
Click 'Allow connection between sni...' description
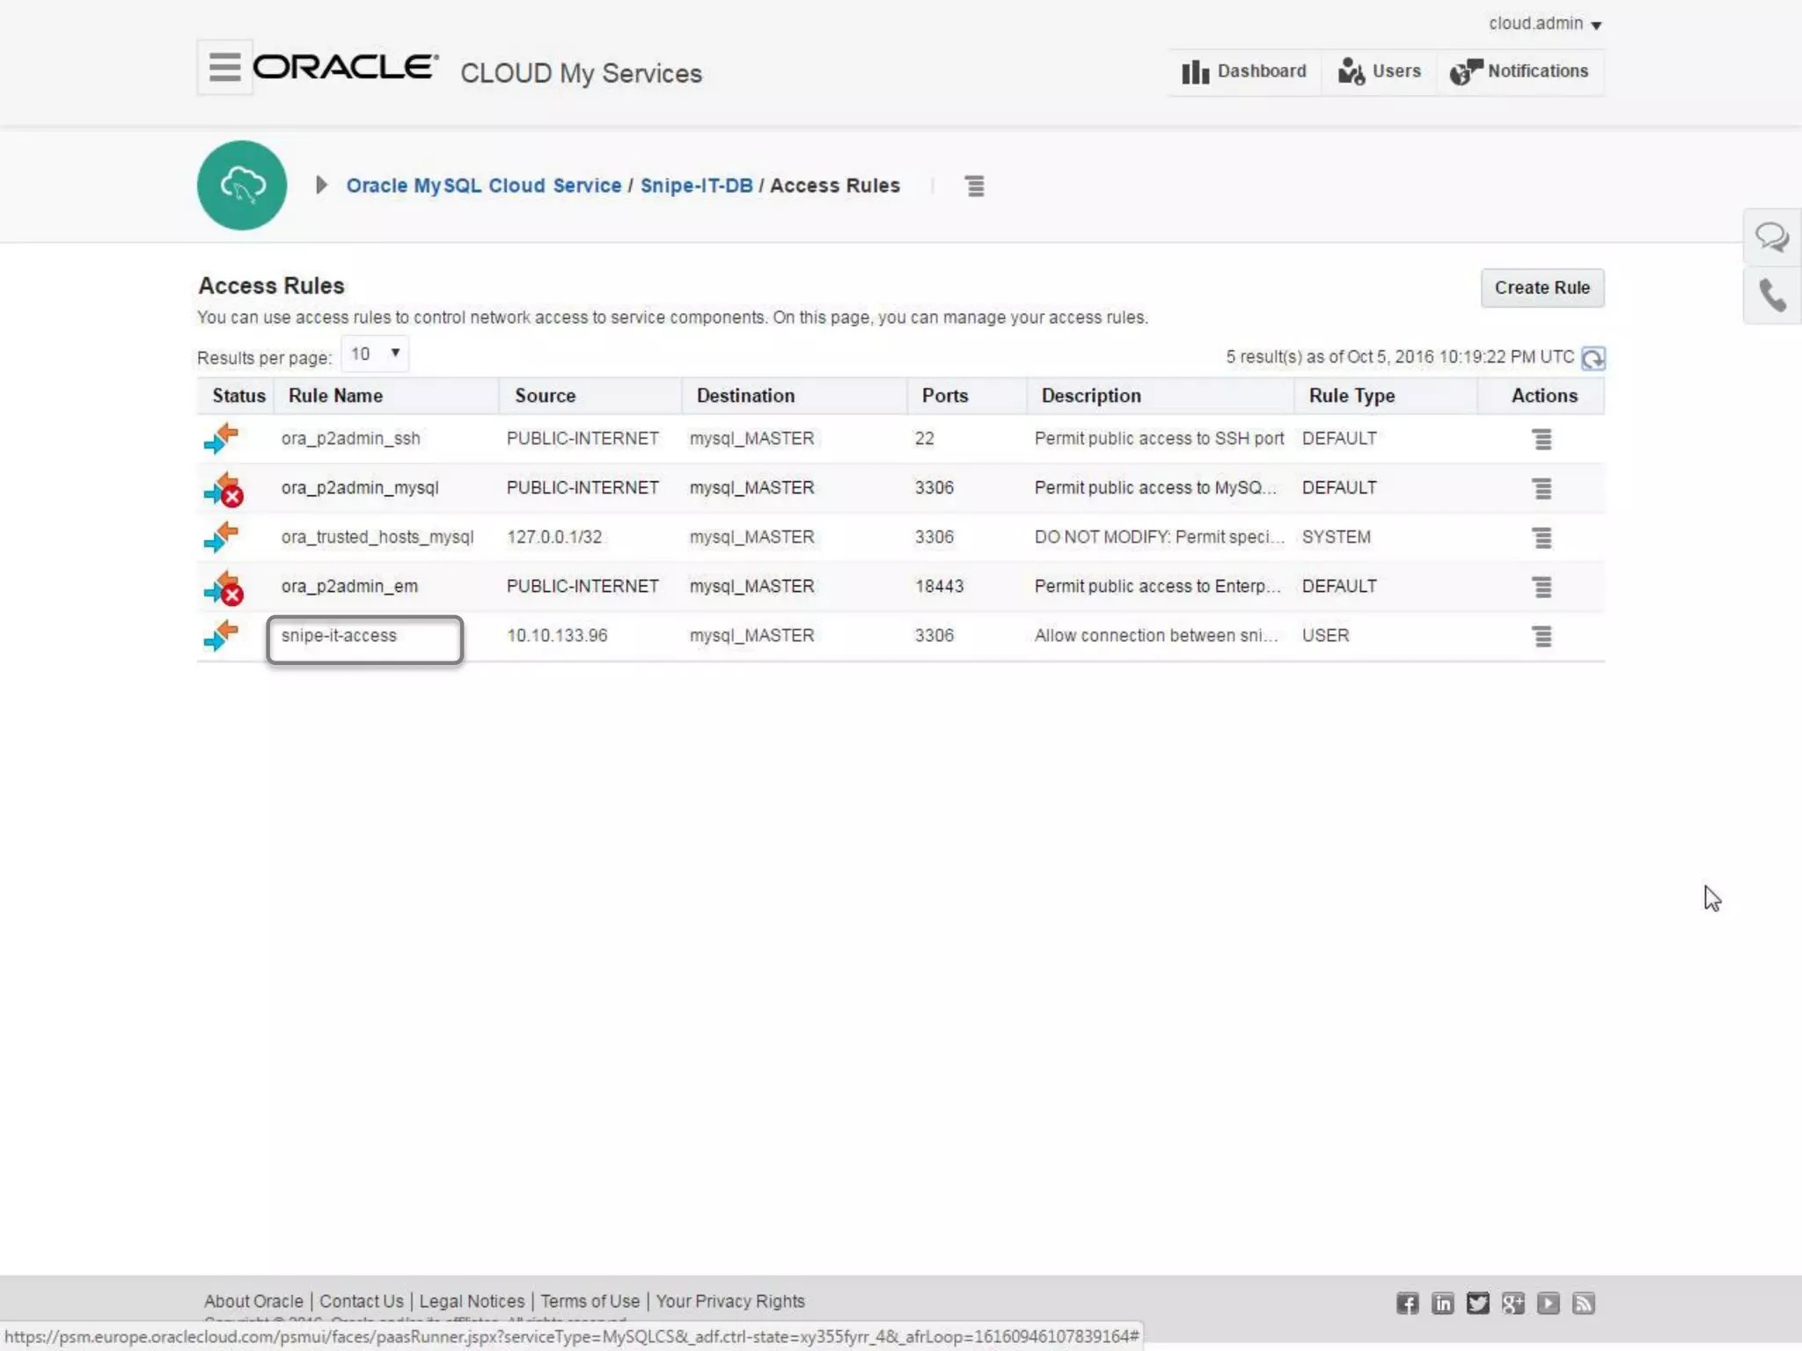point(1156,636)
